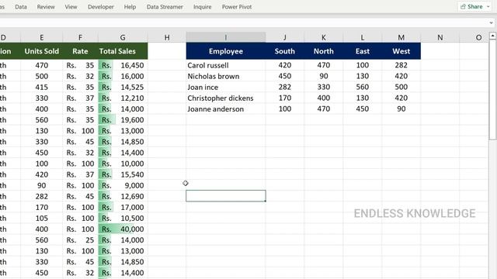Click cell containing Carol russell

pyautogui.click(x=226, y=65)
